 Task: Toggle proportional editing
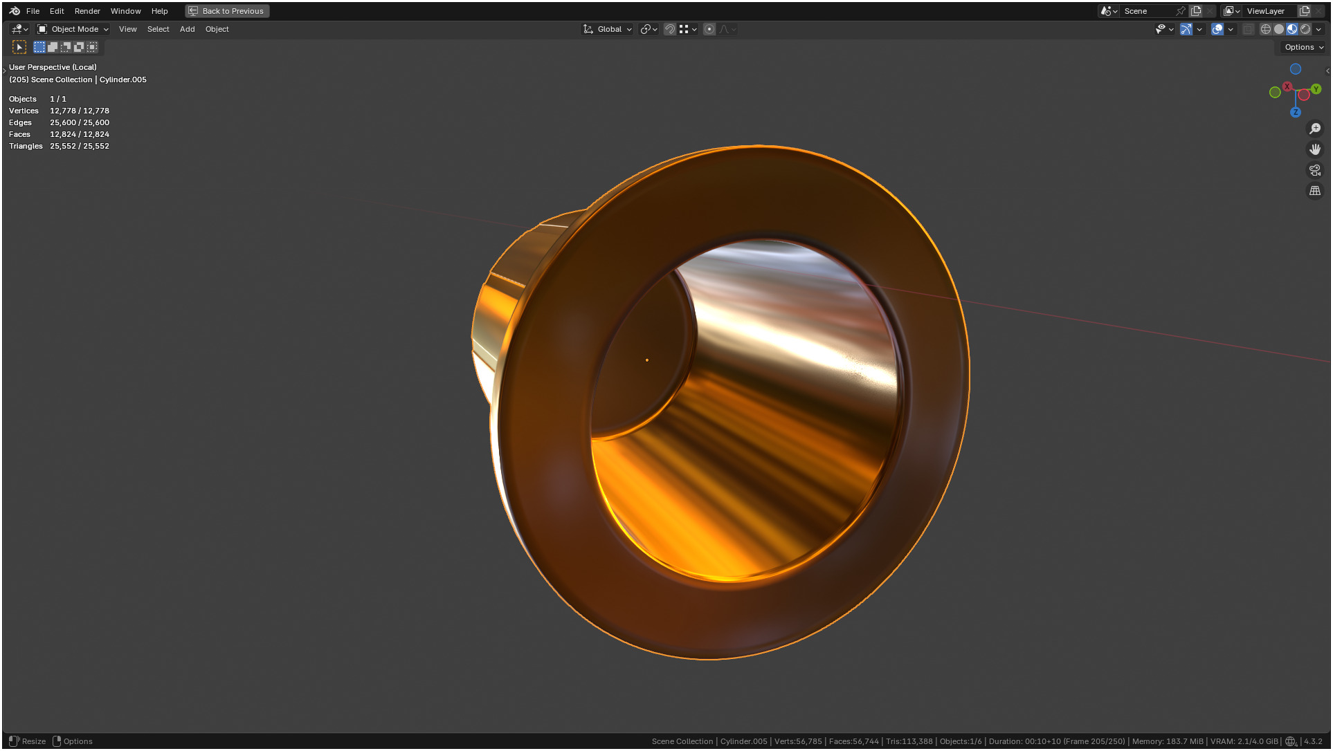pyautogui.click(x=709, y=29)
